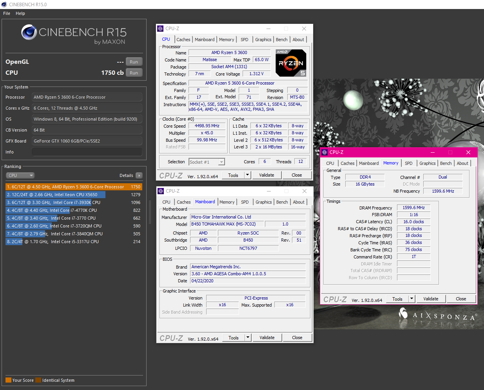
Task: Select Mainboard tab in pink Memory window
Action: (369, 163)
